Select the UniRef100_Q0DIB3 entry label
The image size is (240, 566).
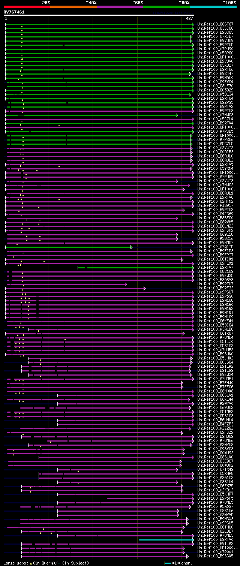(215, 152)
